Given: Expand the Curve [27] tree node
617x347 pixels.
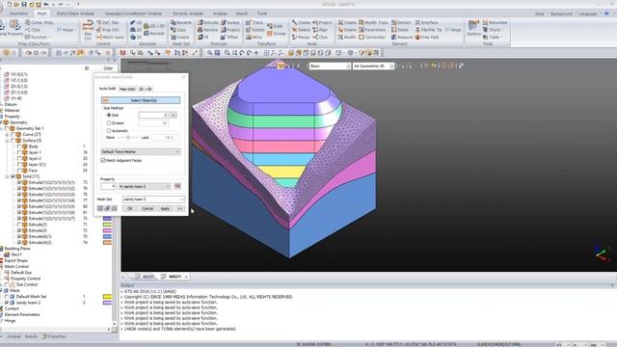Looking at the screenshot, I should click(7, 135).
